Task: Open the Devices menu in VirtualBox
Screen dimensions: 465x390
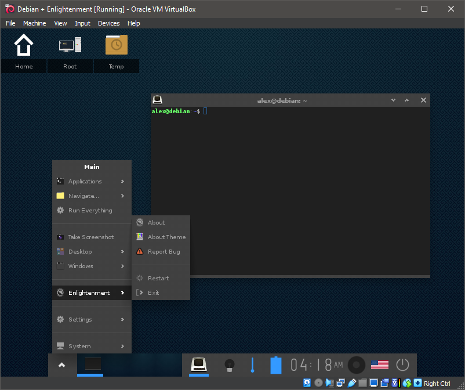Action: click(108, 23)
